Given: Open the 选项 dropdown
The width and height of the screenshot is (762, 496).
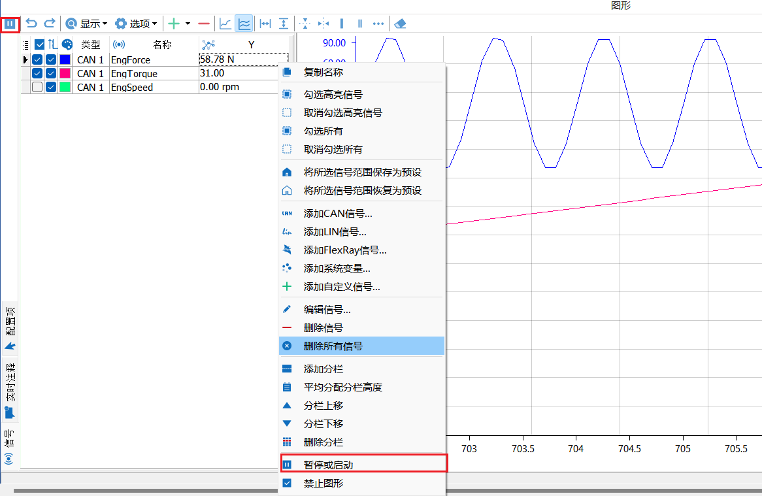Looking at the screenshot, I should tap(137, 24).
